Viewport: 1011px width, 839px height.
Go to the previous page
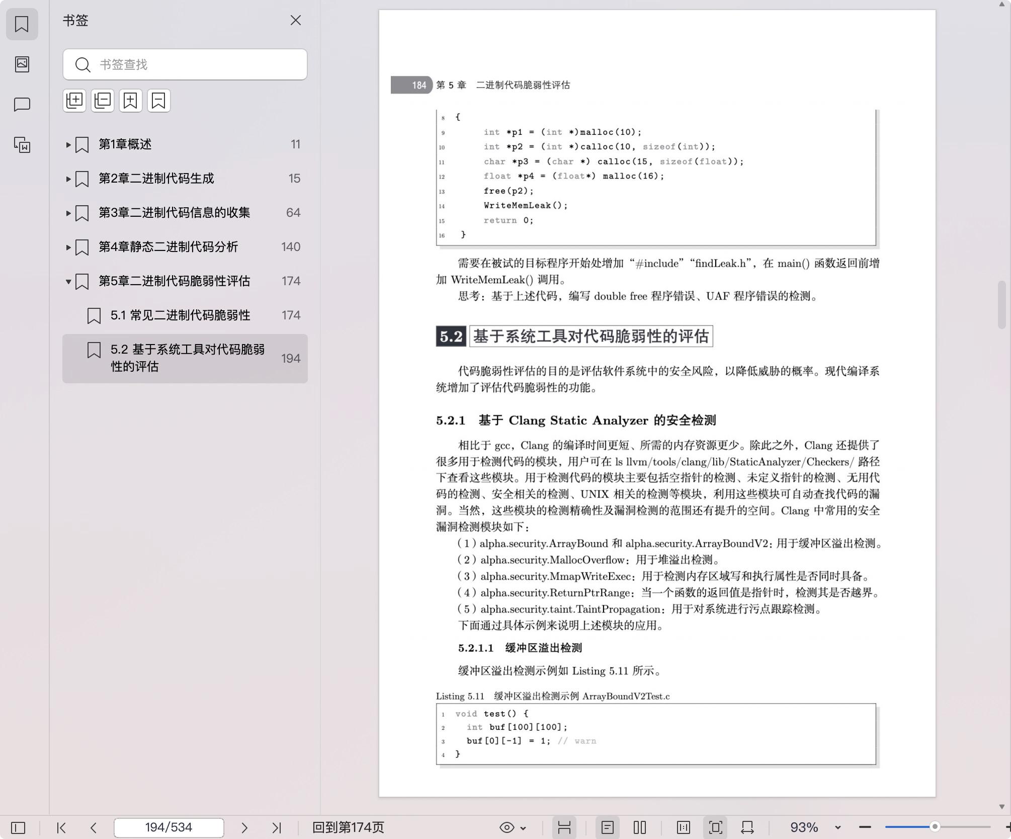[x=94, y=827]
